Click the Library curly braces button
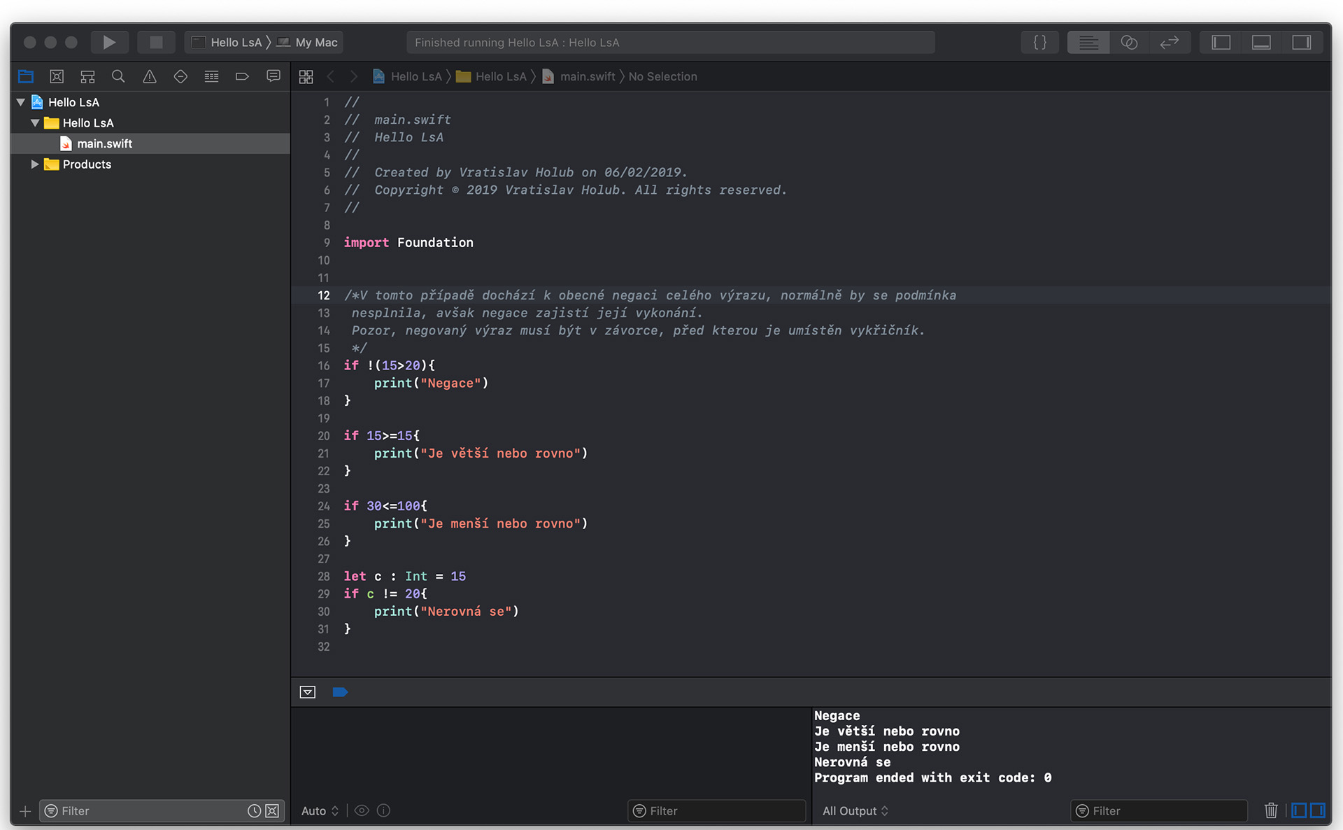1343x830 pixels. coord(1039,42)
